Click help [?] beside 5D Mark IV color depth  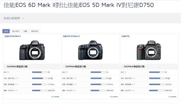(x=75, y=78)
